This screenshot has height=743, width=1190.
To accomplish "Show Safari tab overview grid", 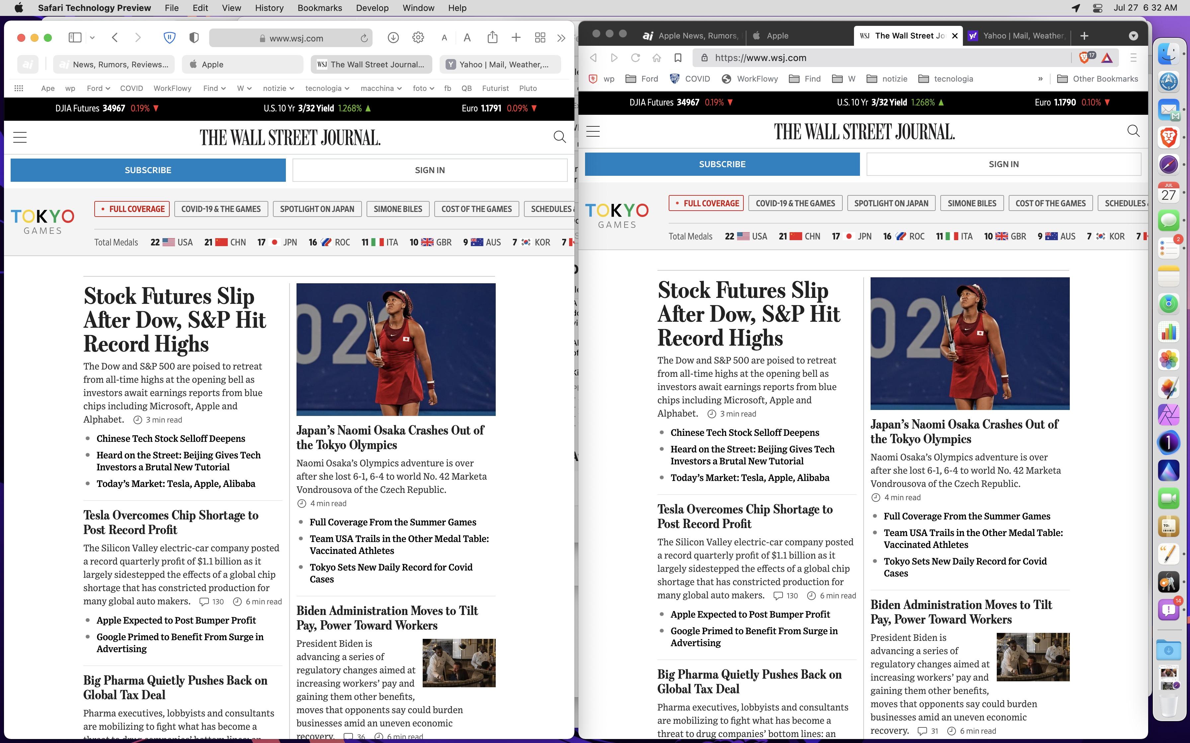I will coord(540,38).
